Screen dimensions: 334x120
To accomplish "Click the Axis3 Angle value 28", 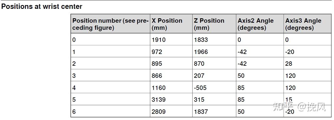I will click(289, 64).
